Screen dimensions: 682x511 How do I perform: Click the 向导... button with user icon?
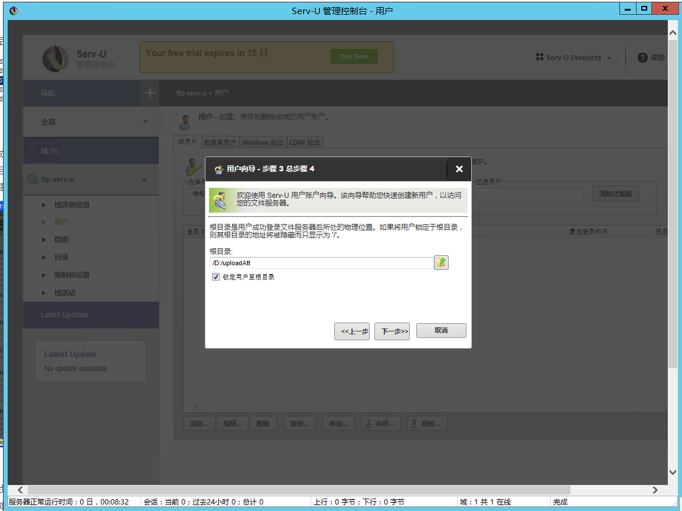(381, 424)
